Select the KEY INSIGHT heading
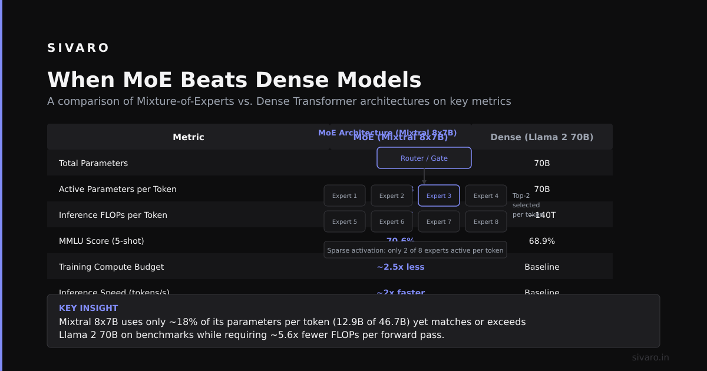Image resolution: width=707 pixels, height=371 pixels. 88,308
